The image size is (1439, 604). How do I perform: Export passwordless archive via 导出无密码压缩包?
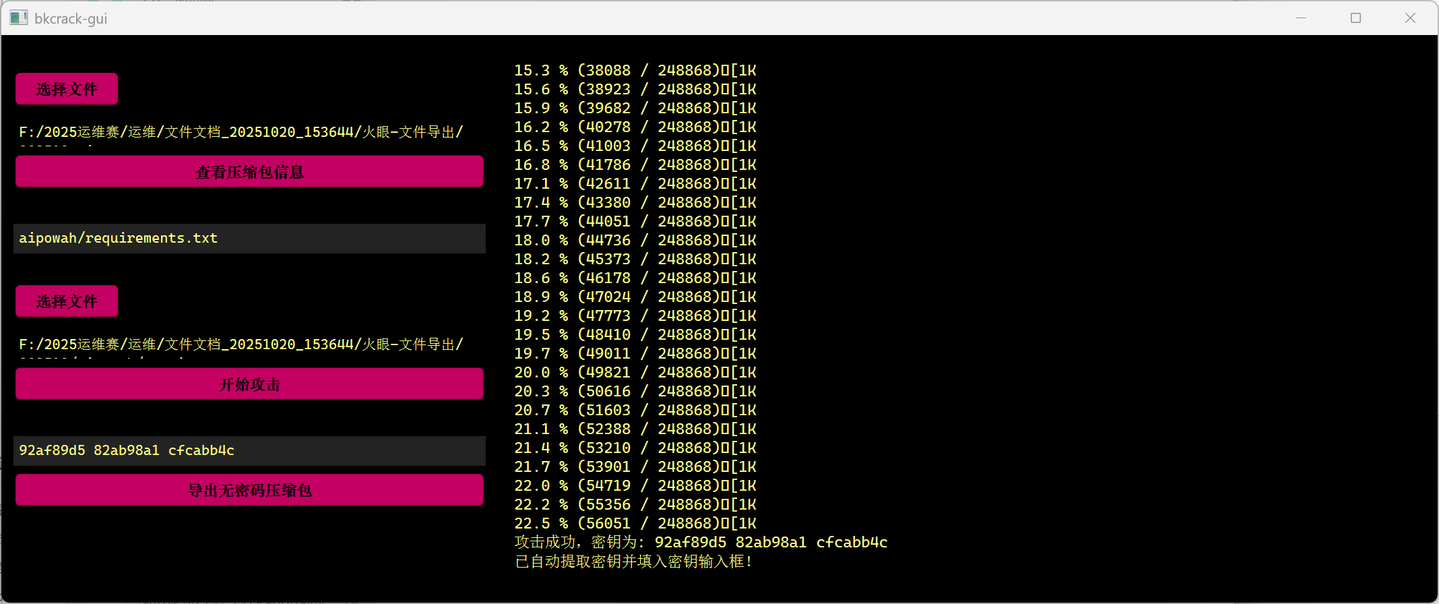249,490
